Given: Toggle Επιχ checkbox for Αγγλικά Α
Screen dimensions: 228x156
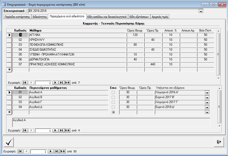Looking at the screenshot, I should coord(113,92).
